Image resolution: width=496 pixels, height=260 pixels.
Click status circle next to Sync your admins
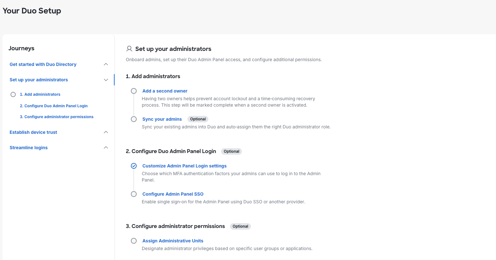[x=134, y=119]
